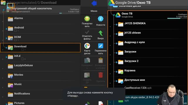Click the Notifications folder icon
The image size is (188, 105).
[x=11, y=94]
